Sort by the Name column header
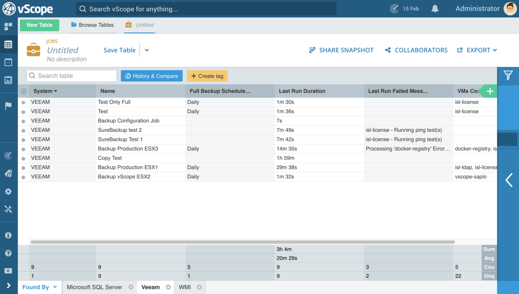This screenshot has width=519, height=294. (107, 91)
